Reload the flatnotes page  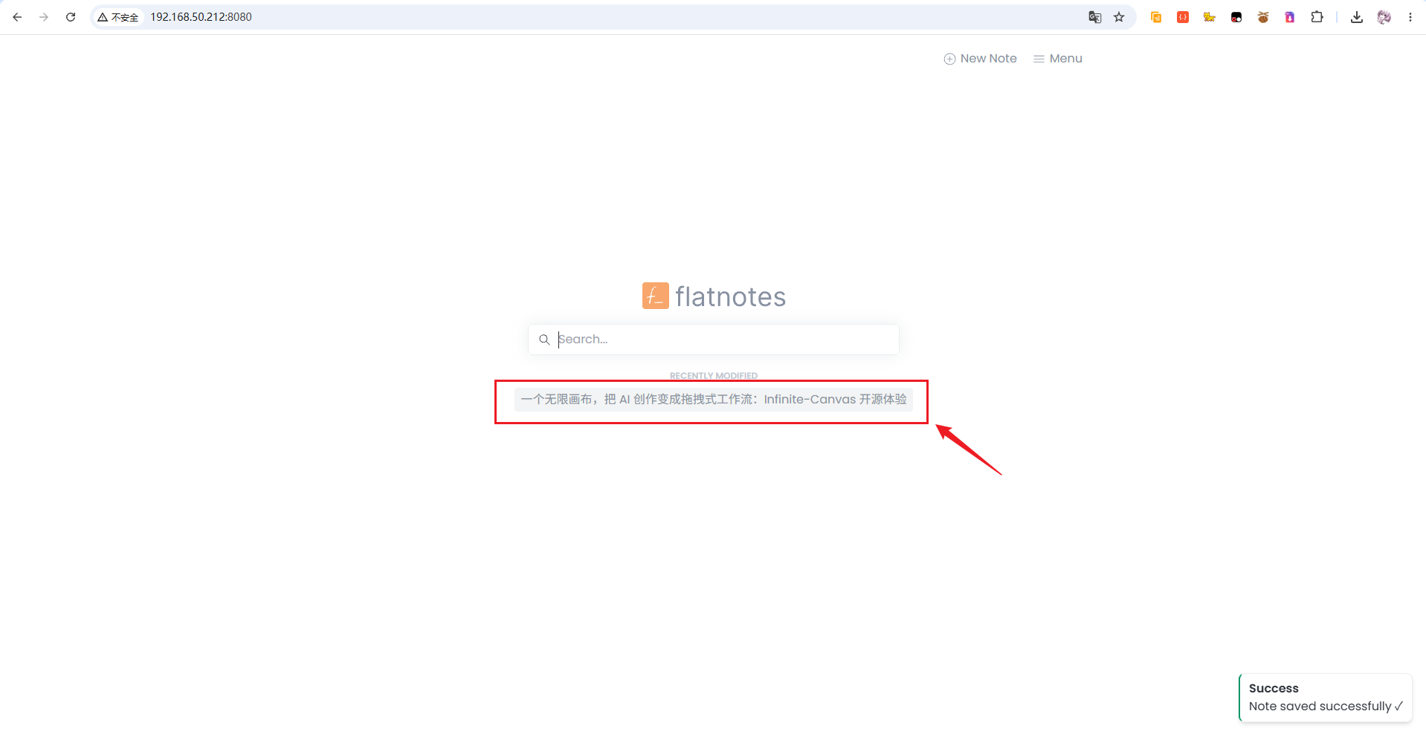(71, 17)
